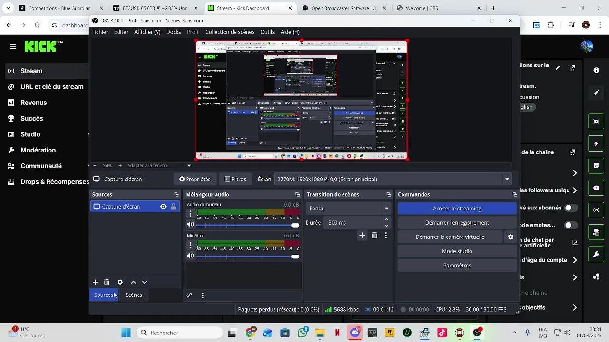Increase transition duration with up arrow

point(386,220)
